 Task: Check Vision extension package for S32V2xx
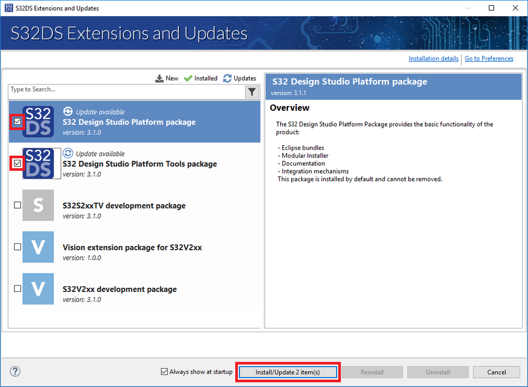pyautogui.click(x=17, y=247)
